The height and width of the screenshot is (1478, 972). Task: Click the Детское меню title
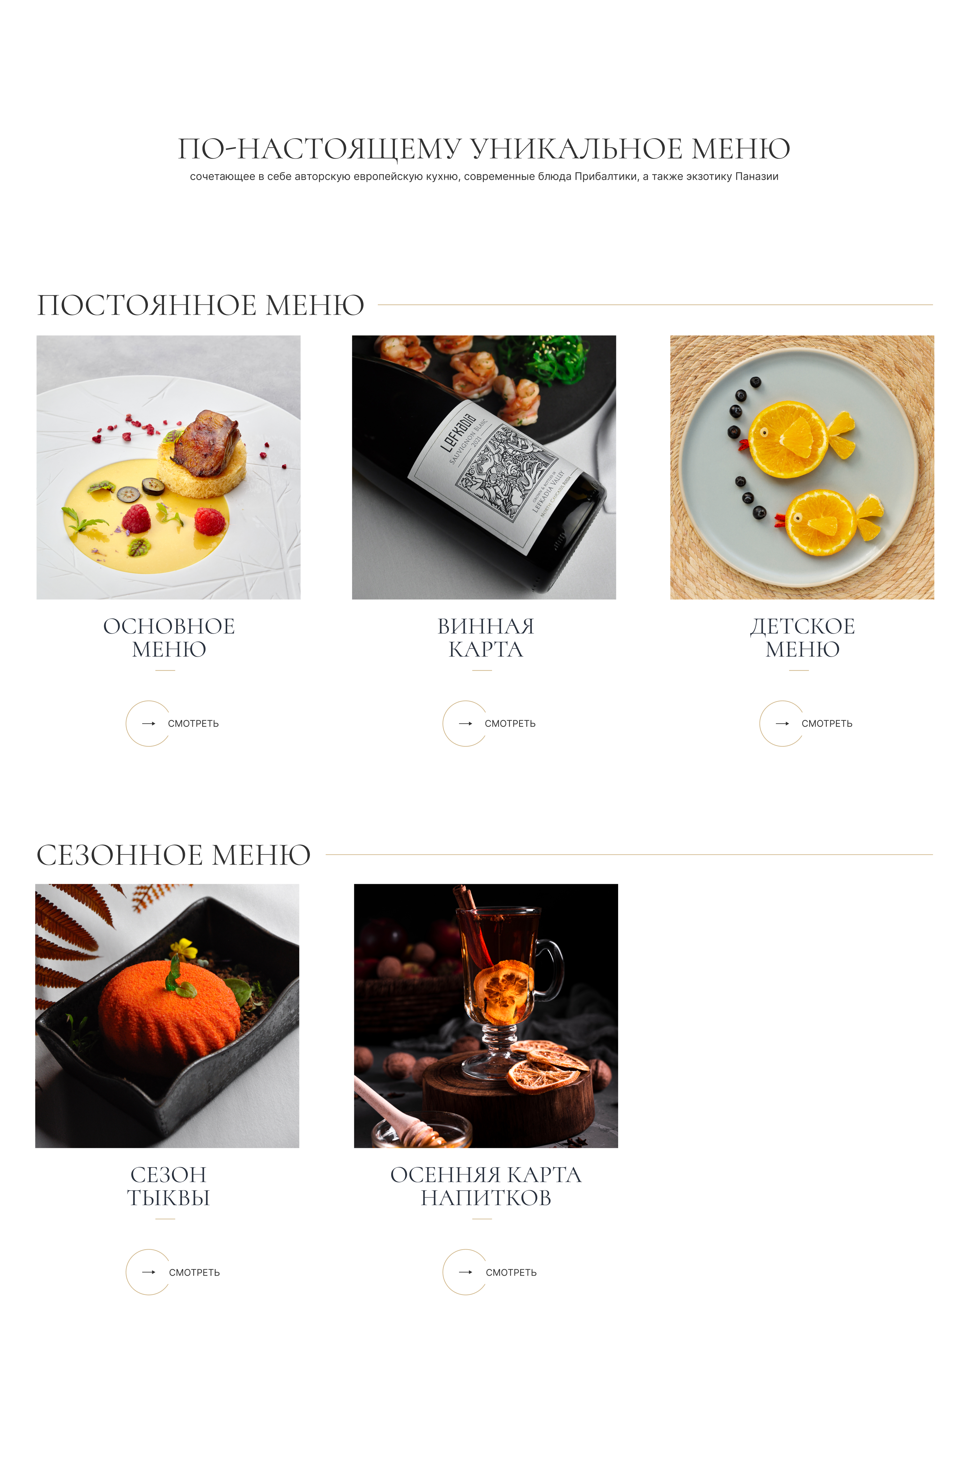pyautogui.click(x=803, y=637)
